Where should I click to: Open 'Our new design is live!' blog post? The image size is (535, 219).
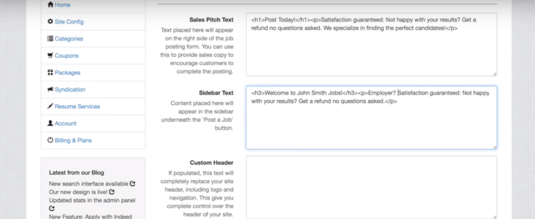tap(78, 192)
